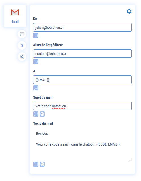Screen dimensions: 141x181
Task: Open emoji picker below Sujet du mail
Action: pos(42,114)
